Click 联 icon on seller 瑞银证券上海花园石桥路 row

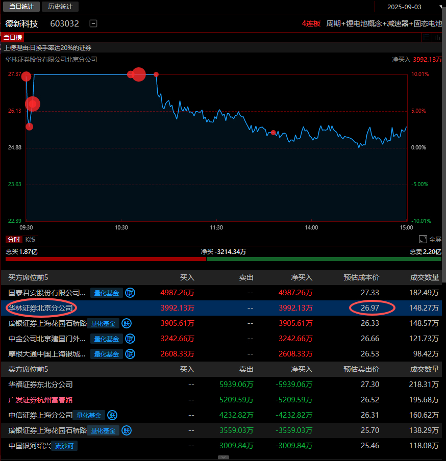click(127, 430)
